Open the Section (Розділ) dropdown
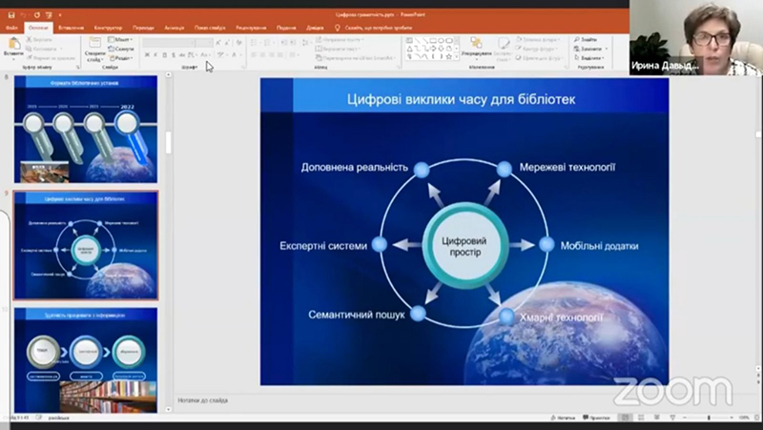Viewport: 763px width, 430px height. (x=121, y=58)
